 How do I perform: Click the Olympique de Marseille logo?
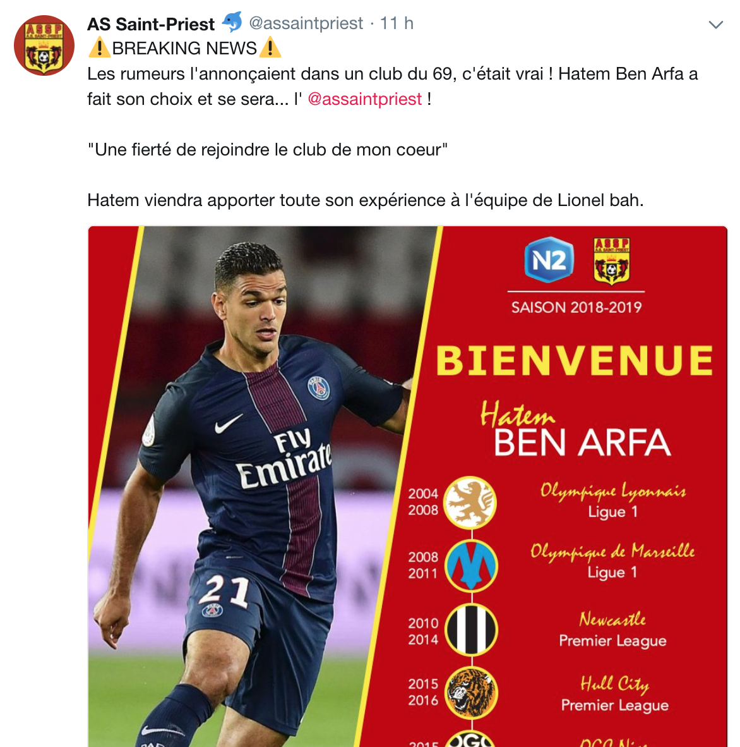(471, 566)
